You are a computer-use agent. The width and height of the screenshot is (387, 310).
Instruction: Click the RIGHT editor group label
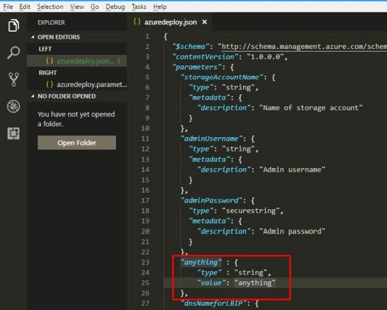click(48, 72)
